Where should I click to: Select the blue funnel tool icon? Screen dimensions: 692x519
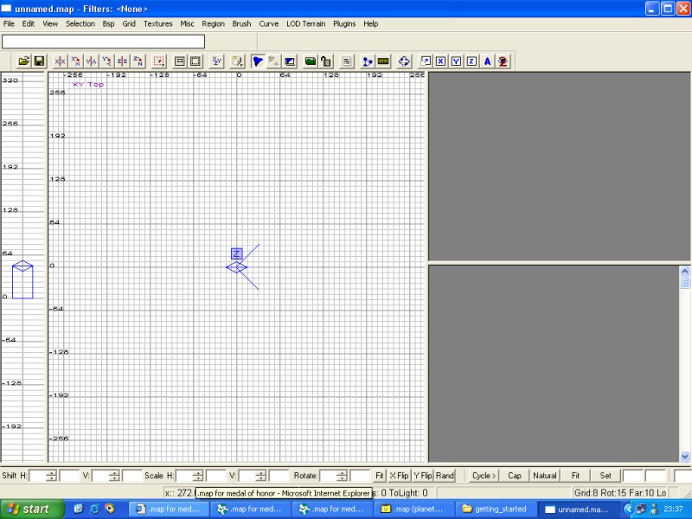tap(258, 61)
